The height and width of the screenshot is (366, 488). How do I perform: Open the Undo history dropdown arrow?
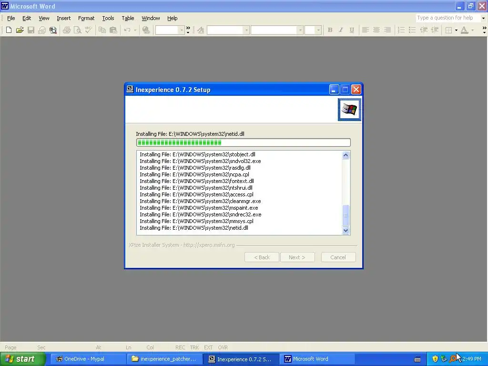tap(135, 30)
